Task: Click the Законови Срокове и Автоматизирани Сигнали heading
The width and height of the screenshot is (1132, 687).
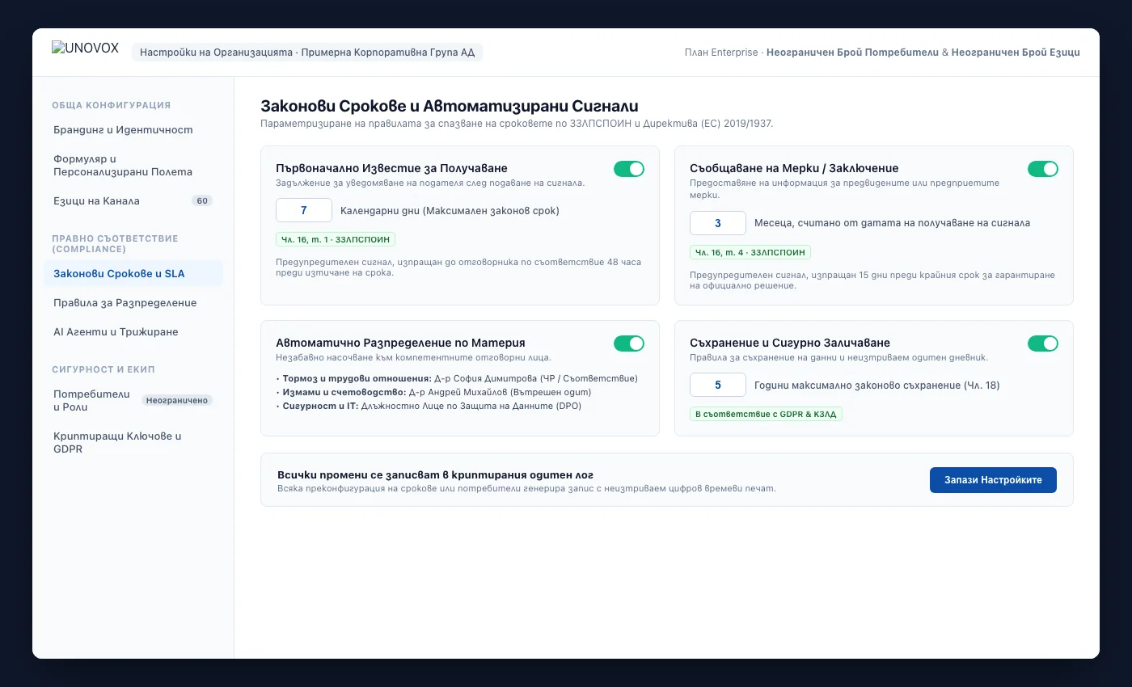Action: tap(450, 106)
